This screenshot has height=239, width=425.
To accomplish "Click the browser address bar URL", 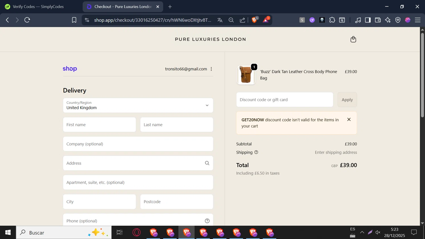I will (153, 20).
